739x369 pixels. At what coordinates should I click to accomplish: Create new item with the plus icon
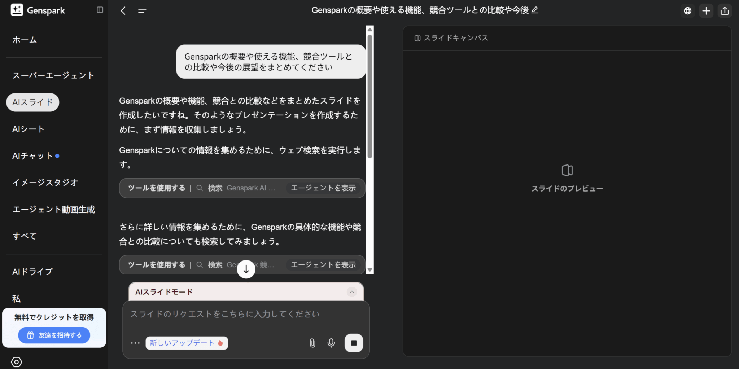pos(706,11)
